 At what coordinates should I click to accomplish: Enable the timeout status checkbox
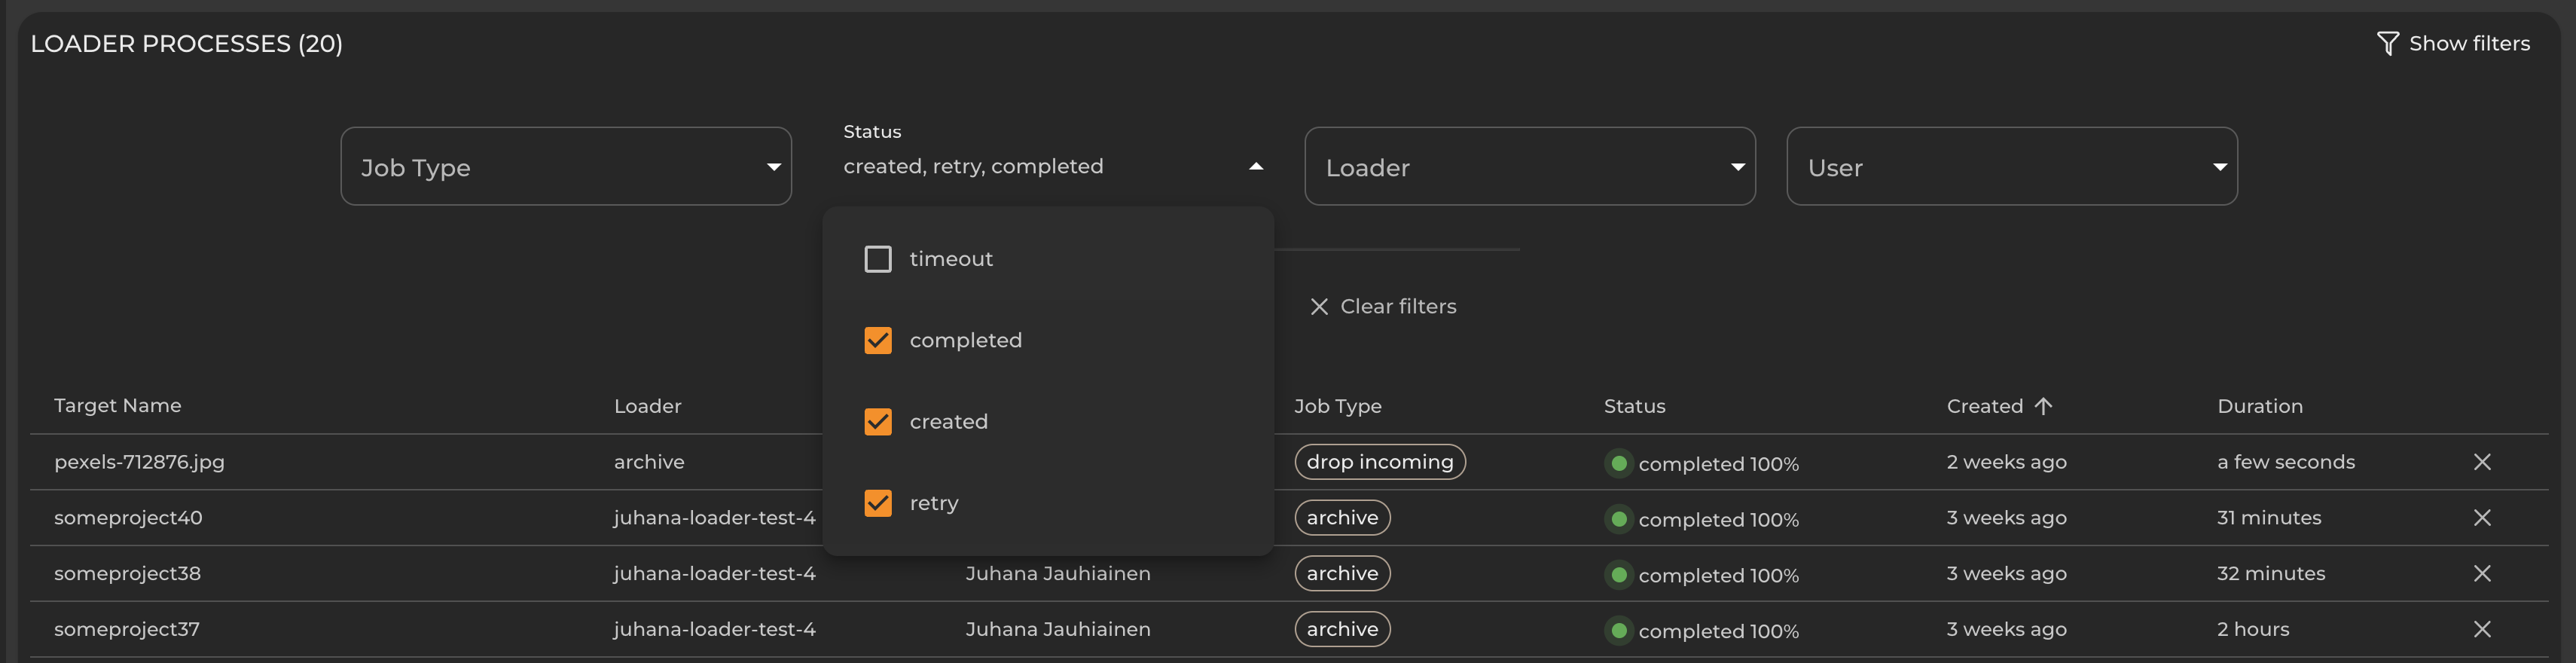coord(877,259)
